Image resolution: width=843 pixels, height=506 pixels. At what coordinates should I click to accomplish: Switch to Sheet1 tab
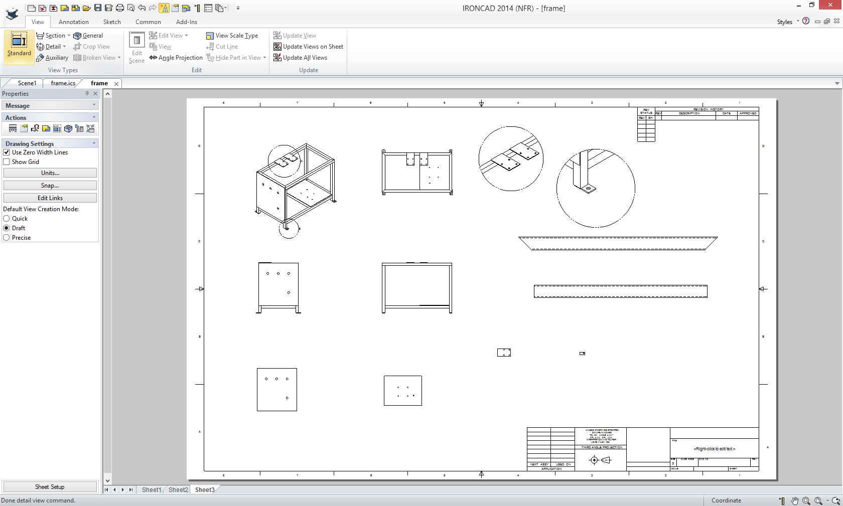point(151,490)
